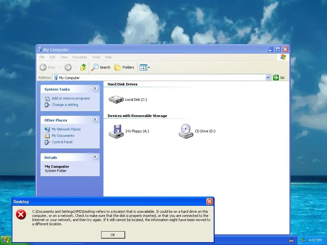Click the Forward arrow icon
The height and width of the screenshot is (245, 327).
pos(68,67)
